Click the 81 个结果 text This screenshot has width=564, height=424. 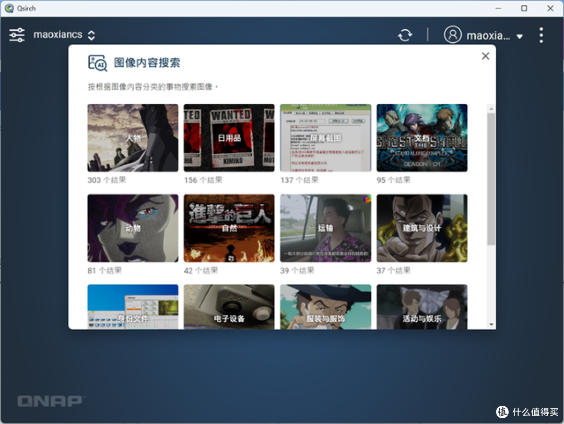tap(104, 271)
